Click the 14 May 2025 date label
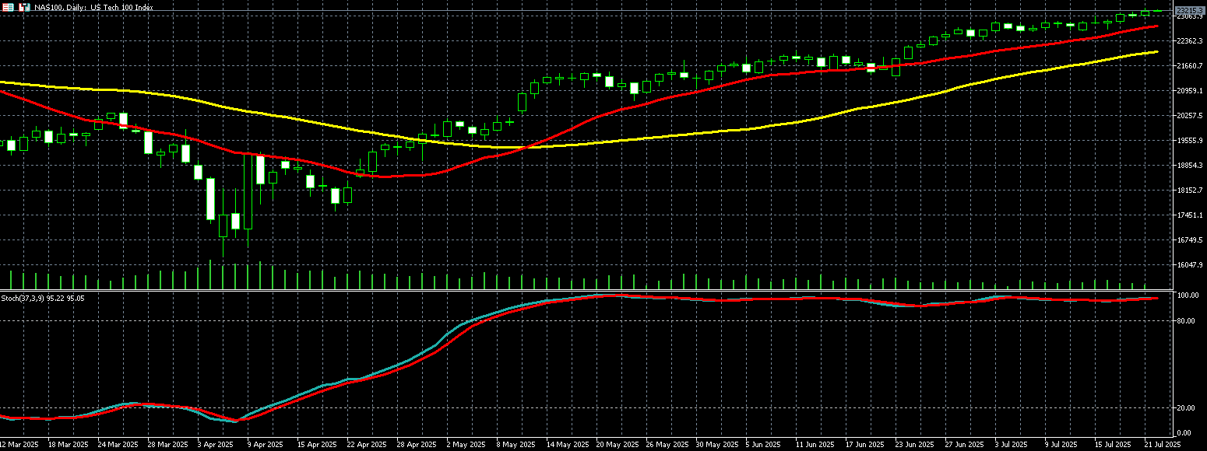The image size is (1207, 451). (x=565, y=445)
